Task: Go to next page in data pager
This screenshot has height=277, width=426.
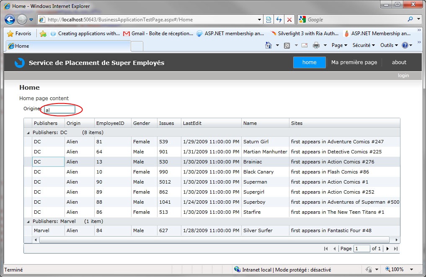Action: tap(387, 249)
